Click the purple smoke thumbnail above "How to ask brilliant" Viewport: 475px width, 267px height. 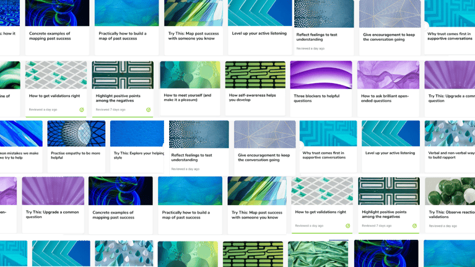(387, 74)
